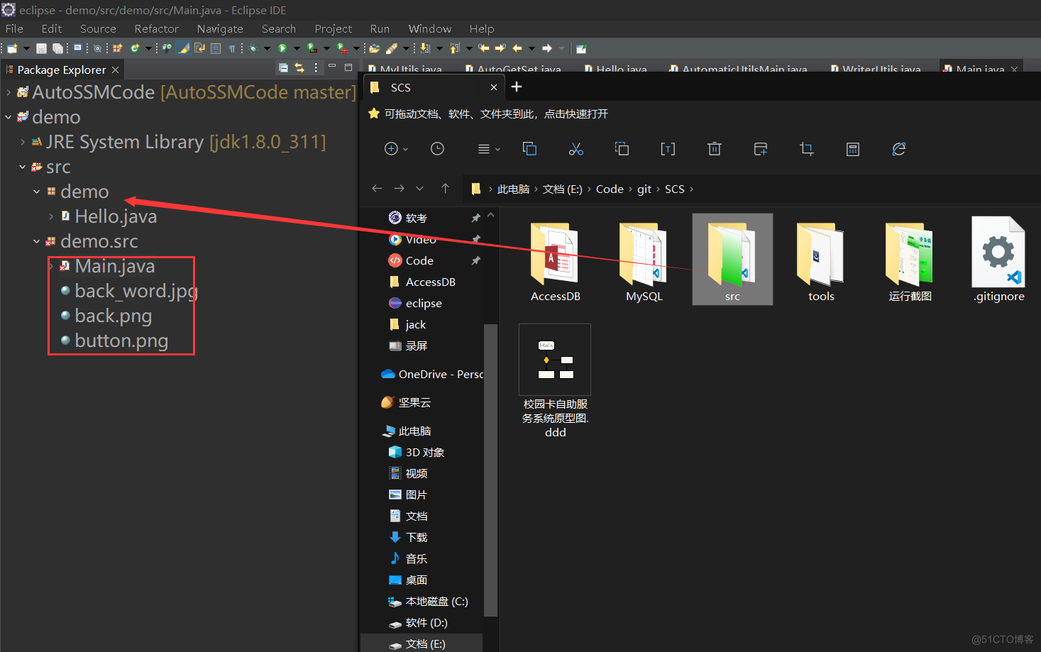Add a new file manager tab
Screen dimensions: 1041x652
click(517, 87)
